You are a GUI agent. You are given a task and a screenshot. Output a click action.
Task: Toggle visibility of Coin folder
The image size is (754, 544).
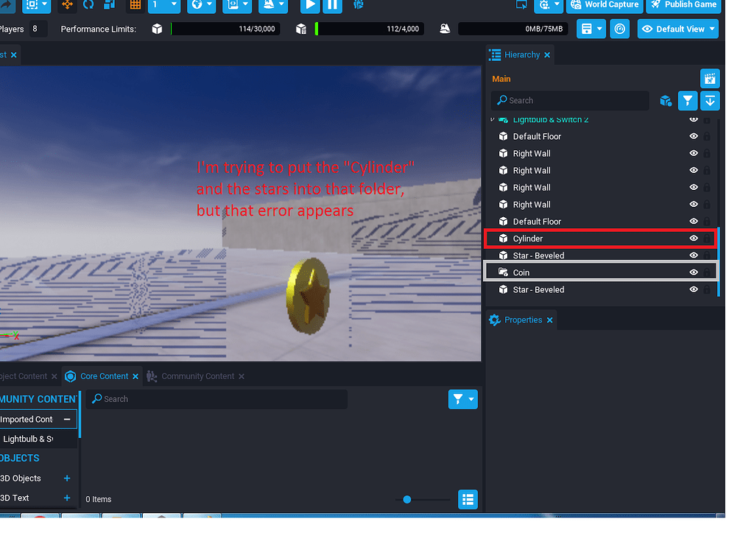(x=694, y=272)
